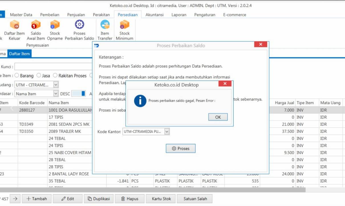Open Daftar Item Keluar from ribbon
The height and width of the screenshot is (206, 345).
14,25
